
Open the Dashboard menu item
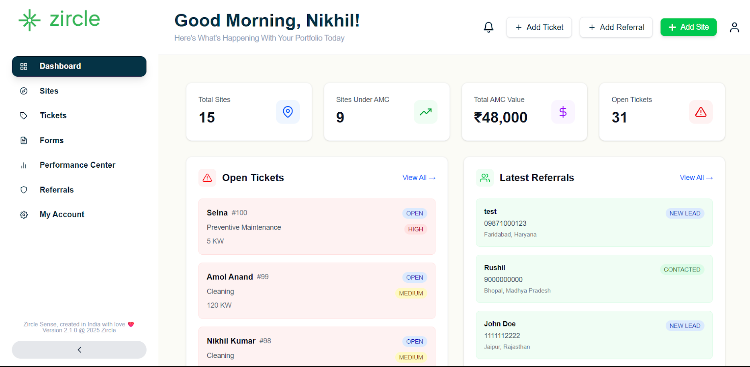(x=79, y=66)
